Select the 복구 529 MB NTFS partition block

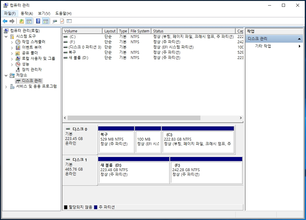(116, 140)
